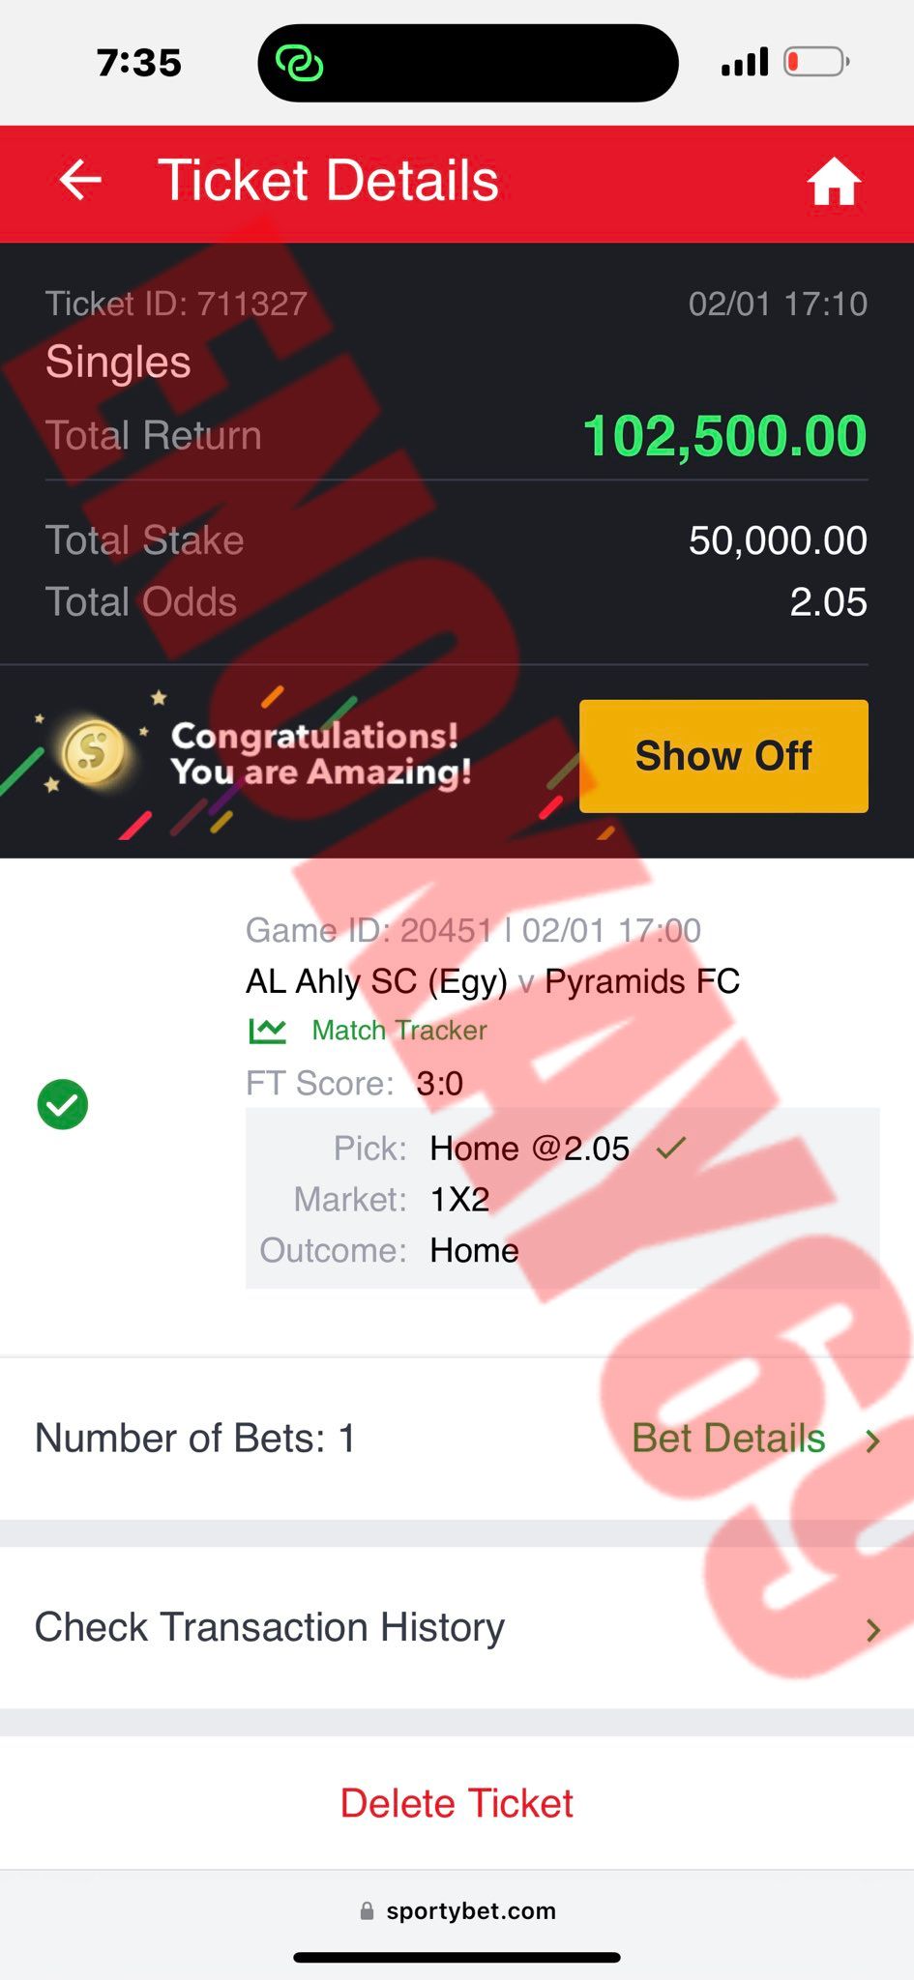
Task: Tap the padlock icon beside sportybet.com
Action: [367, 1910]
